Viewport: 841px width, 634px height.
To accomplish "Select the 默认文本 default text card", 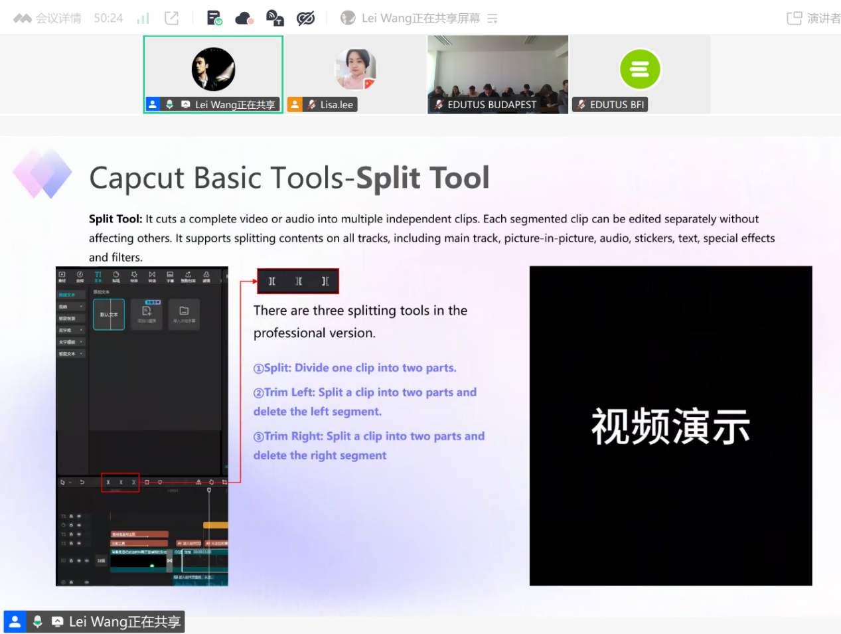I will point(109,314).
